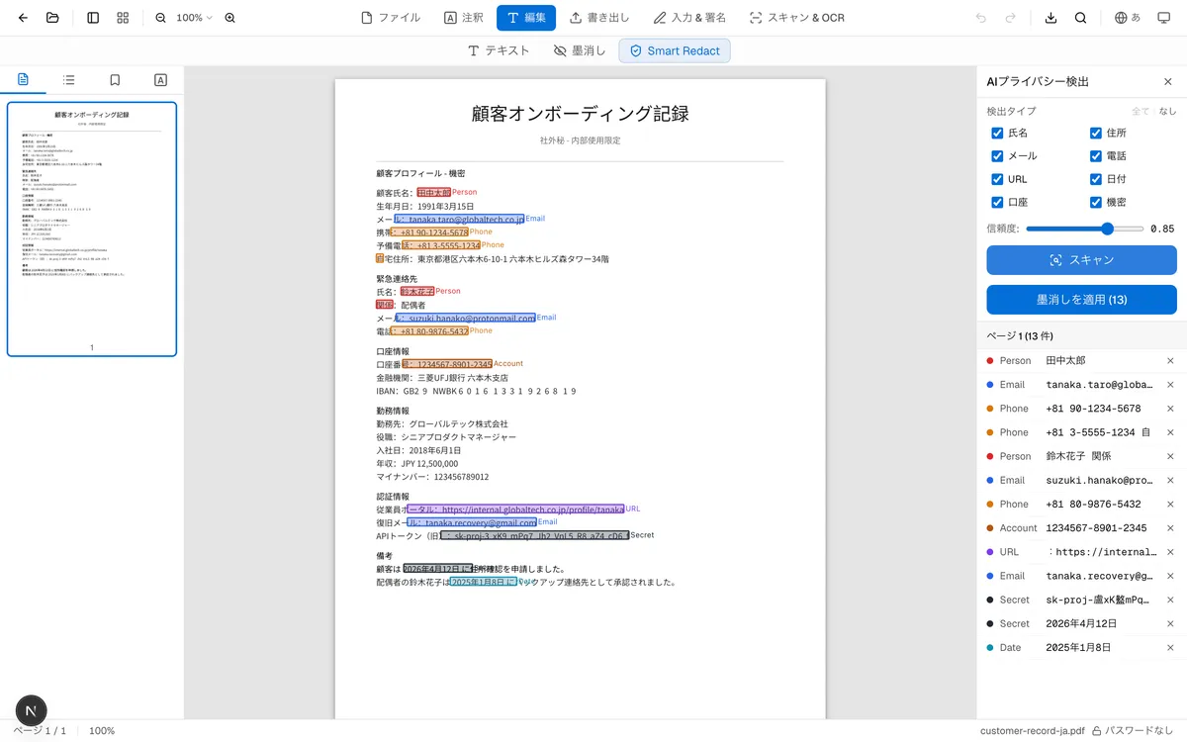This screenshot has height=742, width=1187.
Task: Uncheck the 日付 checkbox
Action: 1096,179
